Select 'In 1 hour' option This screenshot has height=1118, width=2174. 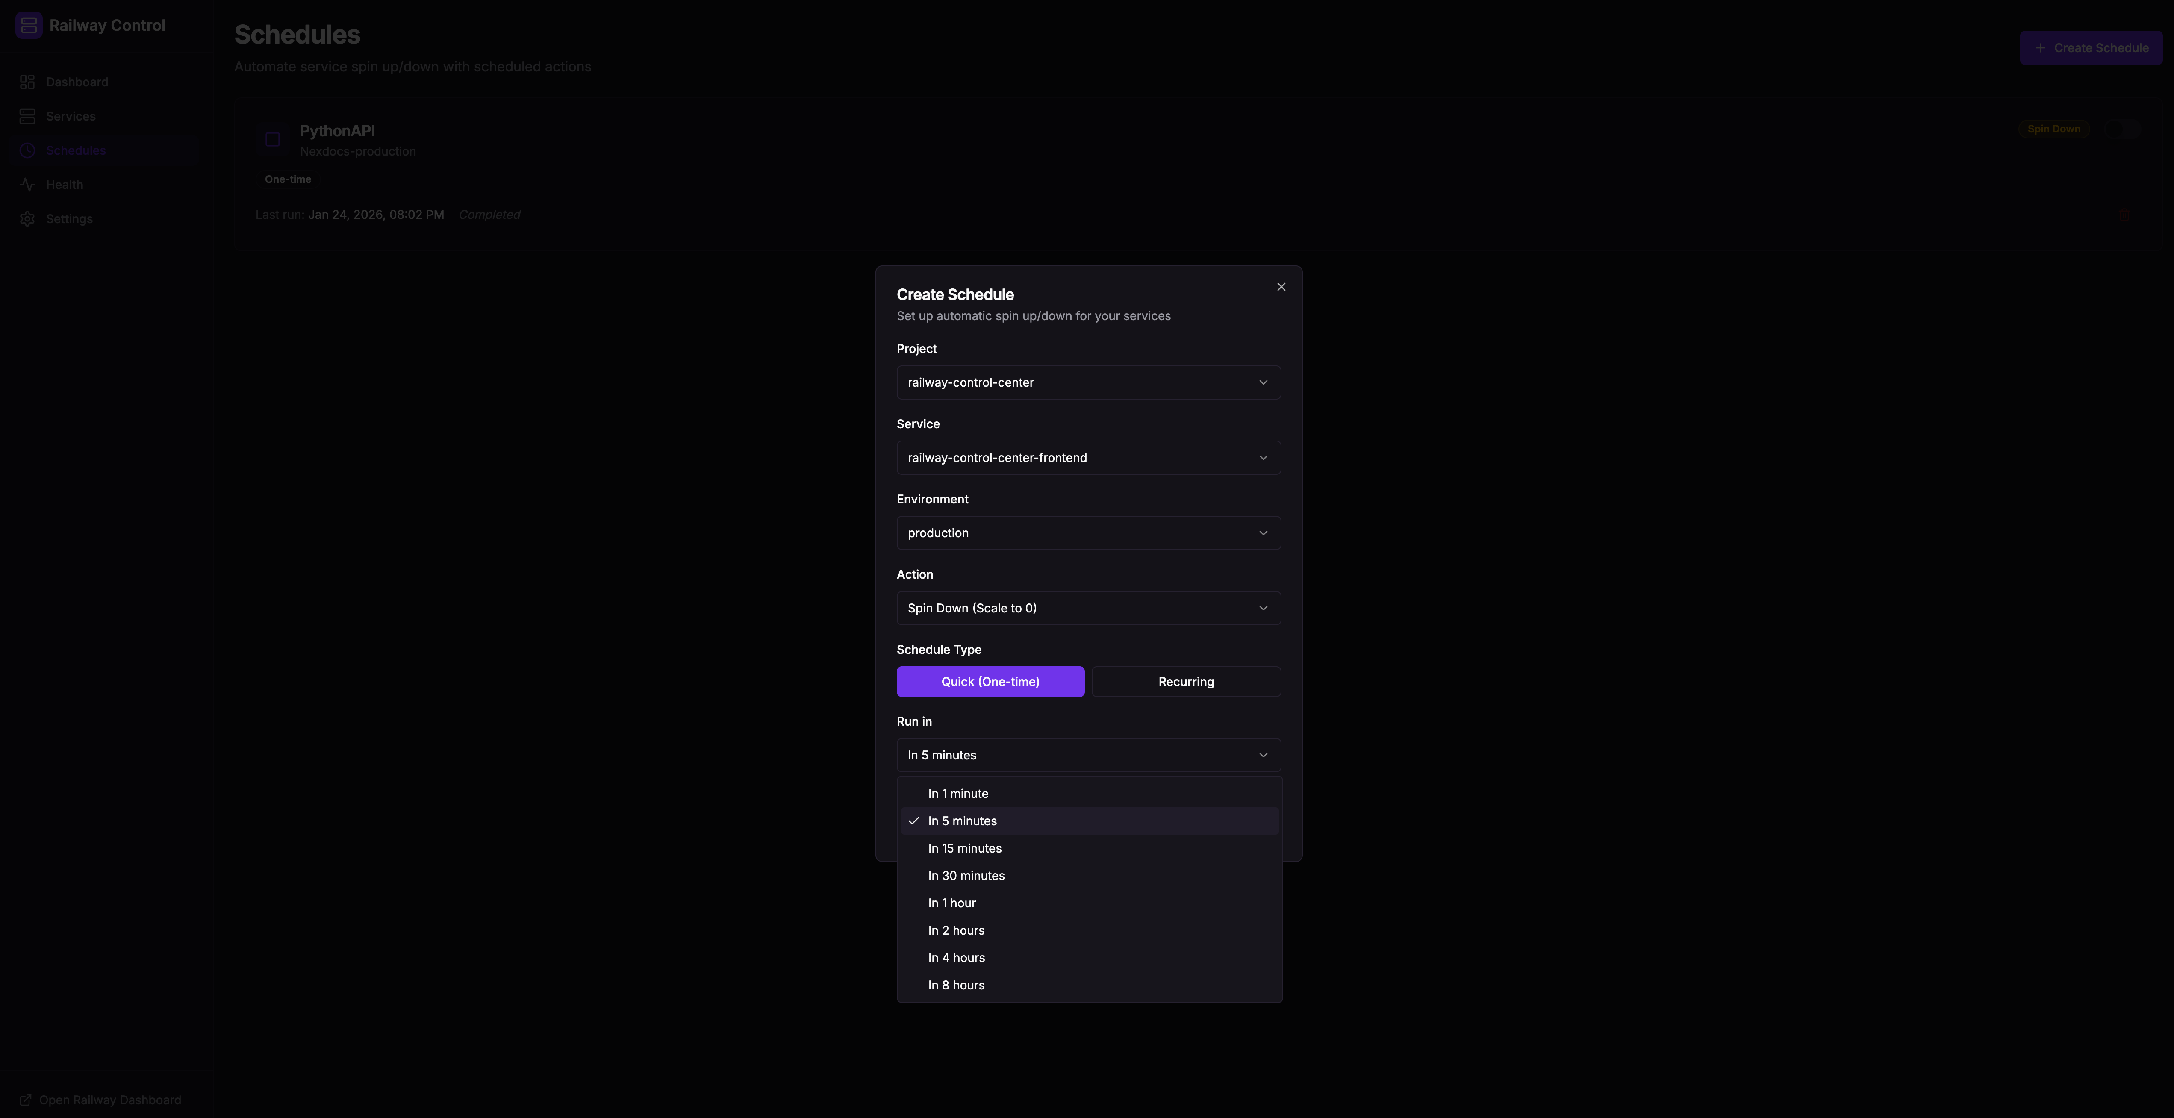pyautogui.click(x=952, y=904)
